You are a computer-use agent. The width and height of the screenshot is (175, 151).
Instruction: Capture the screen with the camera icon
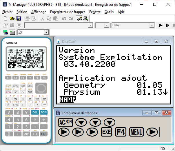(6, 32)
